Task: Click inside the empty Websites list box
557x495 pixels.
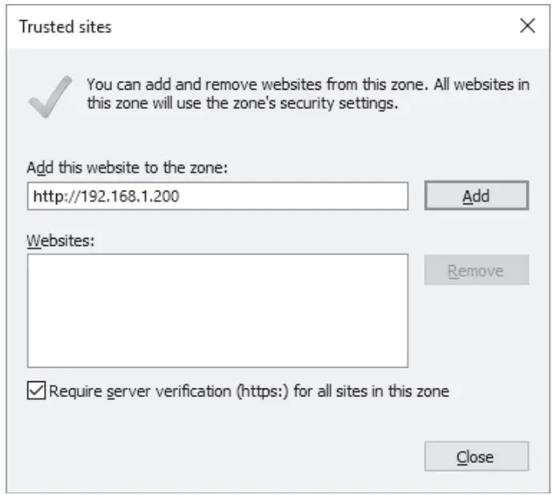Action: pyautogui.click(x=217, y=310)
